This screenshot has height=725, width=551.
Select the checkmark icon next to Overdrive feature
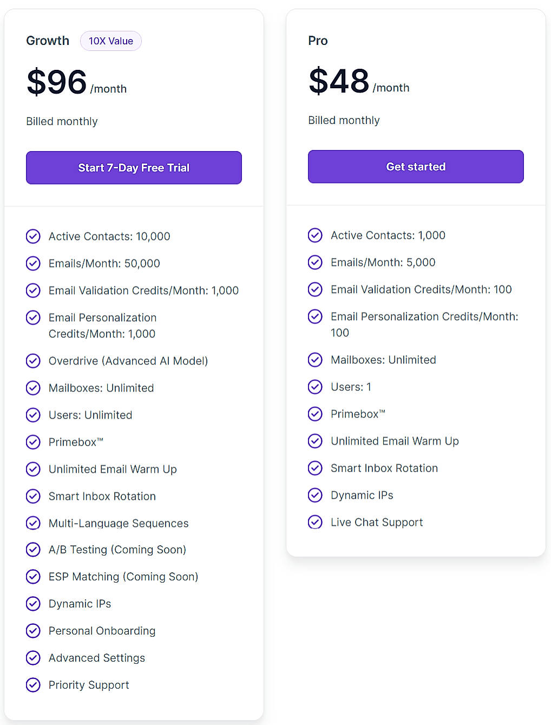pyautogui.click(x=33, y=361)
